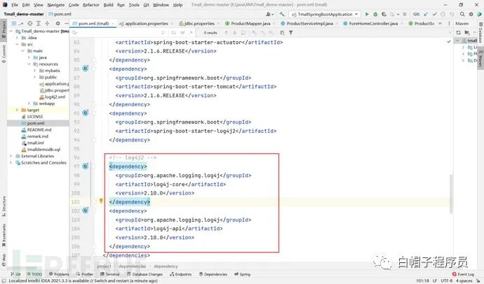Open IDE settings gear icon in top toolbar

(x=471, y=14)
